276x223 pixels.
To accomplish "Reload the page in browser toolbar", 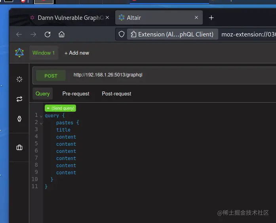I will [x=48, y=34].
